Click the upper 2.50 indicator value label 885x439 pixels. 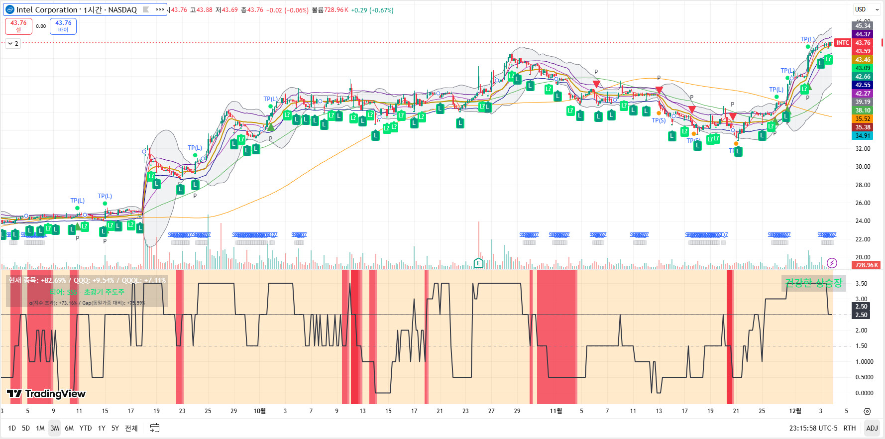tap(861, 307)
